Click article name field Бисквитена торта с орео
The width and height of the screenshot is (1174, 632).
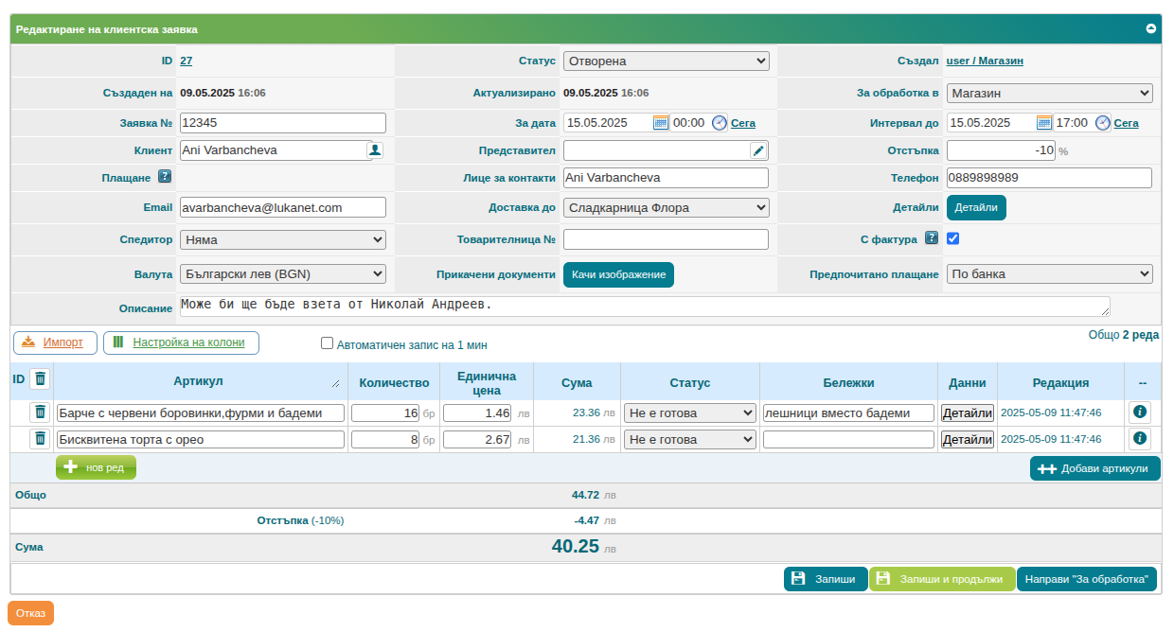(200, 439)
